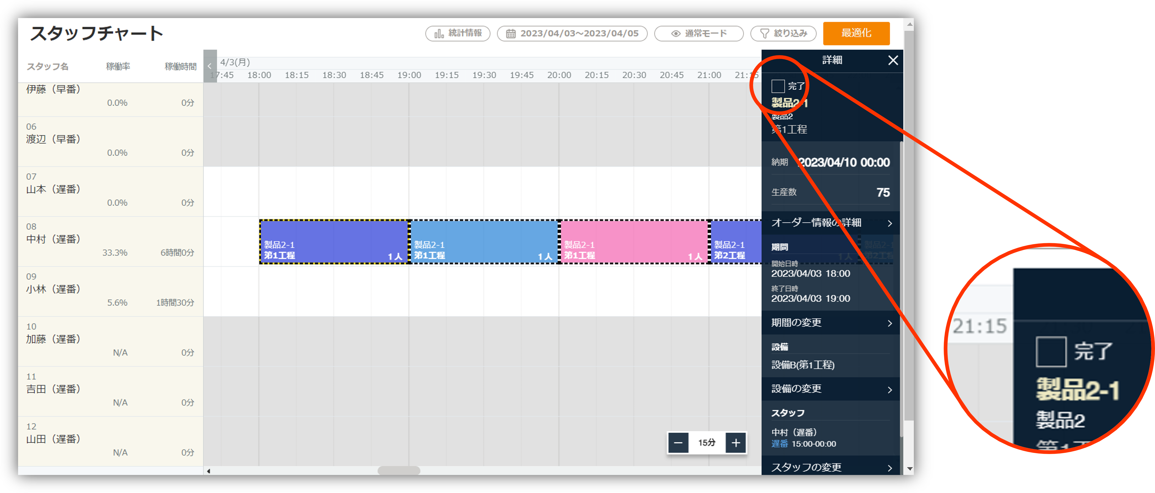Select staff row 中村(遅番)
Image resolution: width=1155 pixels, height=493 pixels.
[110, 242]
